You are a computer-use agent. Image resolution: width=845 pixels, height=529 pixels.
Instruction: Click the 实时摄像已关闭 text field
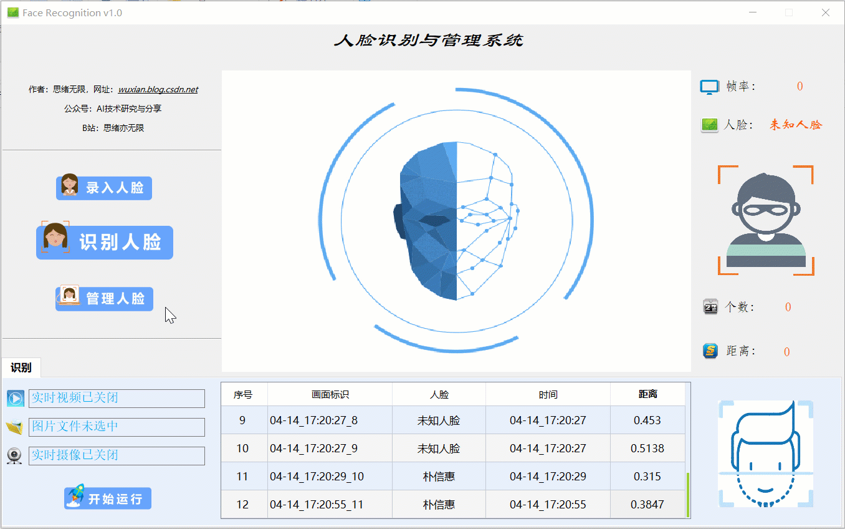pyautogui.click(x=117, y=456)
